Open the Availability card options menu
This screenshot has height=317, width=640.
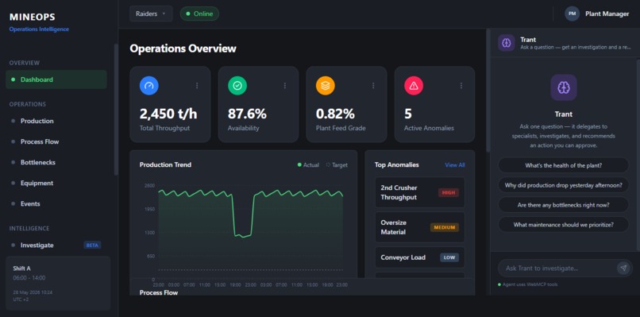285,86
